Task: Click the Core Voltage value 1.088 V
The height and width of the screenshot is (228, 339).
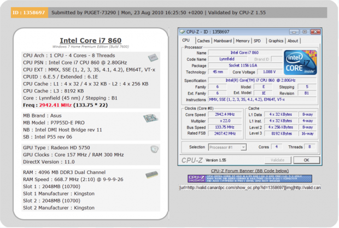Action: 270,72
